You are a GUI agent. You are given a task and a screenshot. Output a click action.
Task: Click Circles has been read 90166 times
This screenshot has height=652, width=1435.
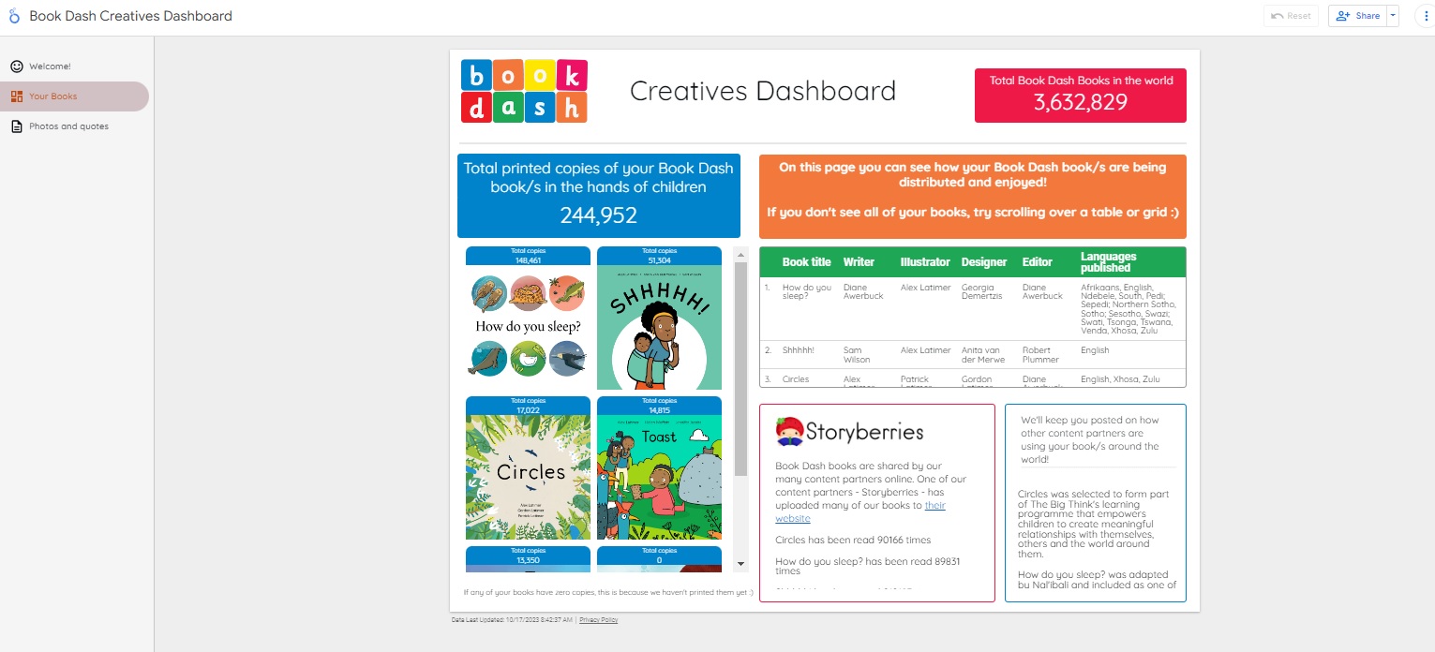point(853,540)
